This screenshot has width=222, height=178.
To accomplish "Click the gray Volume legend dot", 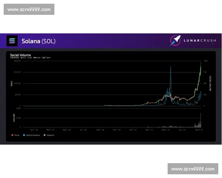I will point(44,135).
